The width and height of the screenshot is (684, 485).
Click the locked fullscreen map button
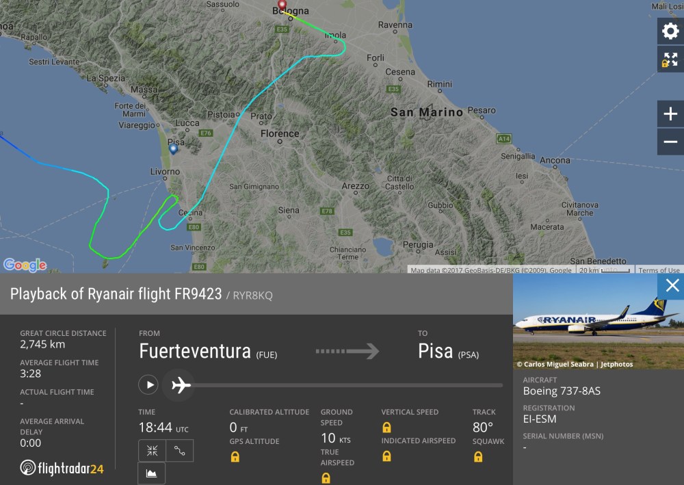click(670, 60)
